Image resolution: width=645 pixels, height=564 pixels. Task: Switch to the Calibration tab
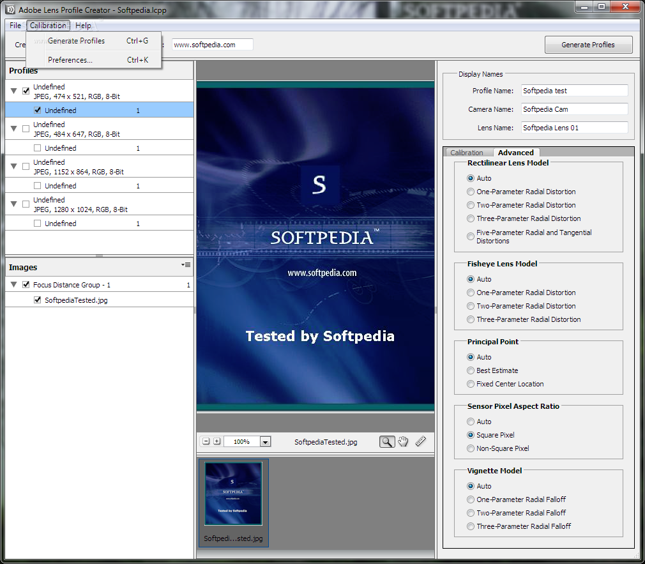466,153
